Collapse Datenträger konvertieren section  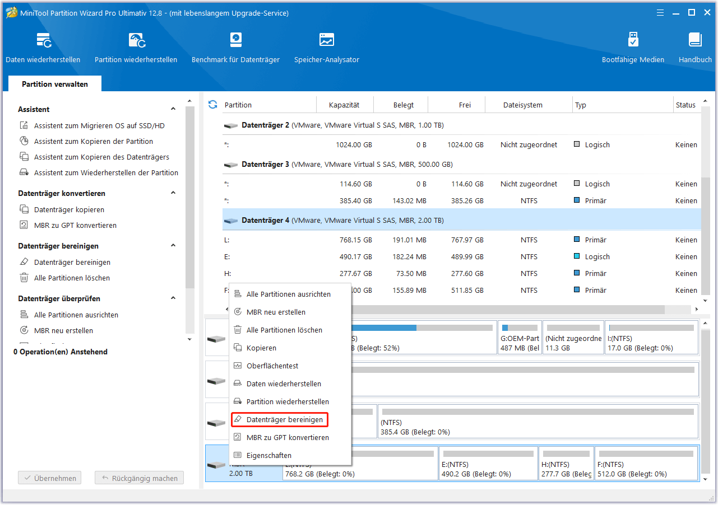click(x=173, y=193)
